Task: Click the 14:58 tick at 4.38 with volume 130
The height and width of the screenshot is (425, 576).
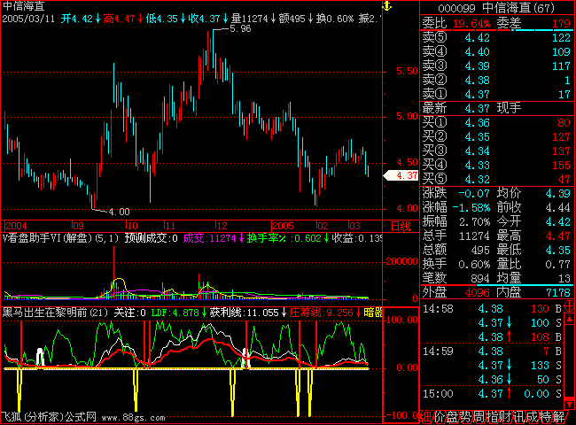Action: 493,309
